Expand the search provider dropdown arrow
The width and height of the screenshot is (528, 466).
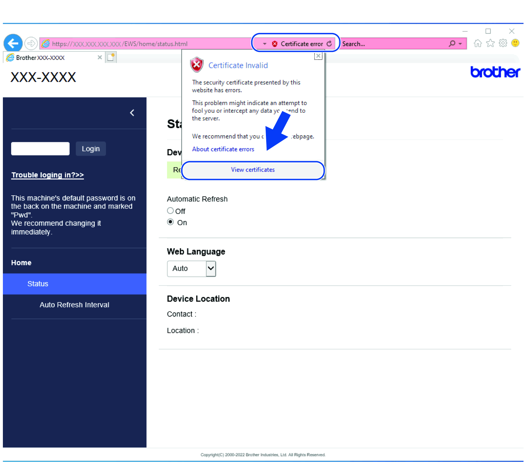[460, 44]
